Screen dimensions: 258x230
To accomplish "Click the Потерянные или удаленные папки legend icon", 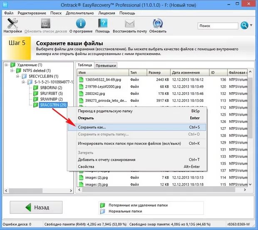I will [x=102, y=205].
